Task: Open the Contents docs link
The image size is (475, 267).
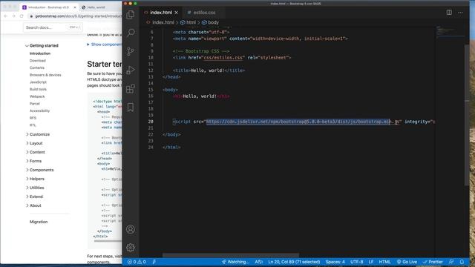Action: [x=37, y=67]
